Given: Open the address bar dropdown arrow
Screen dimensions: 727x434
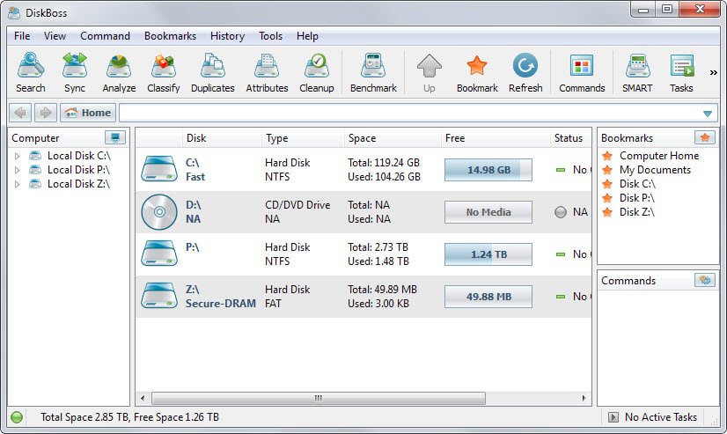Looking at the screenshot, I should click(708, 114).
